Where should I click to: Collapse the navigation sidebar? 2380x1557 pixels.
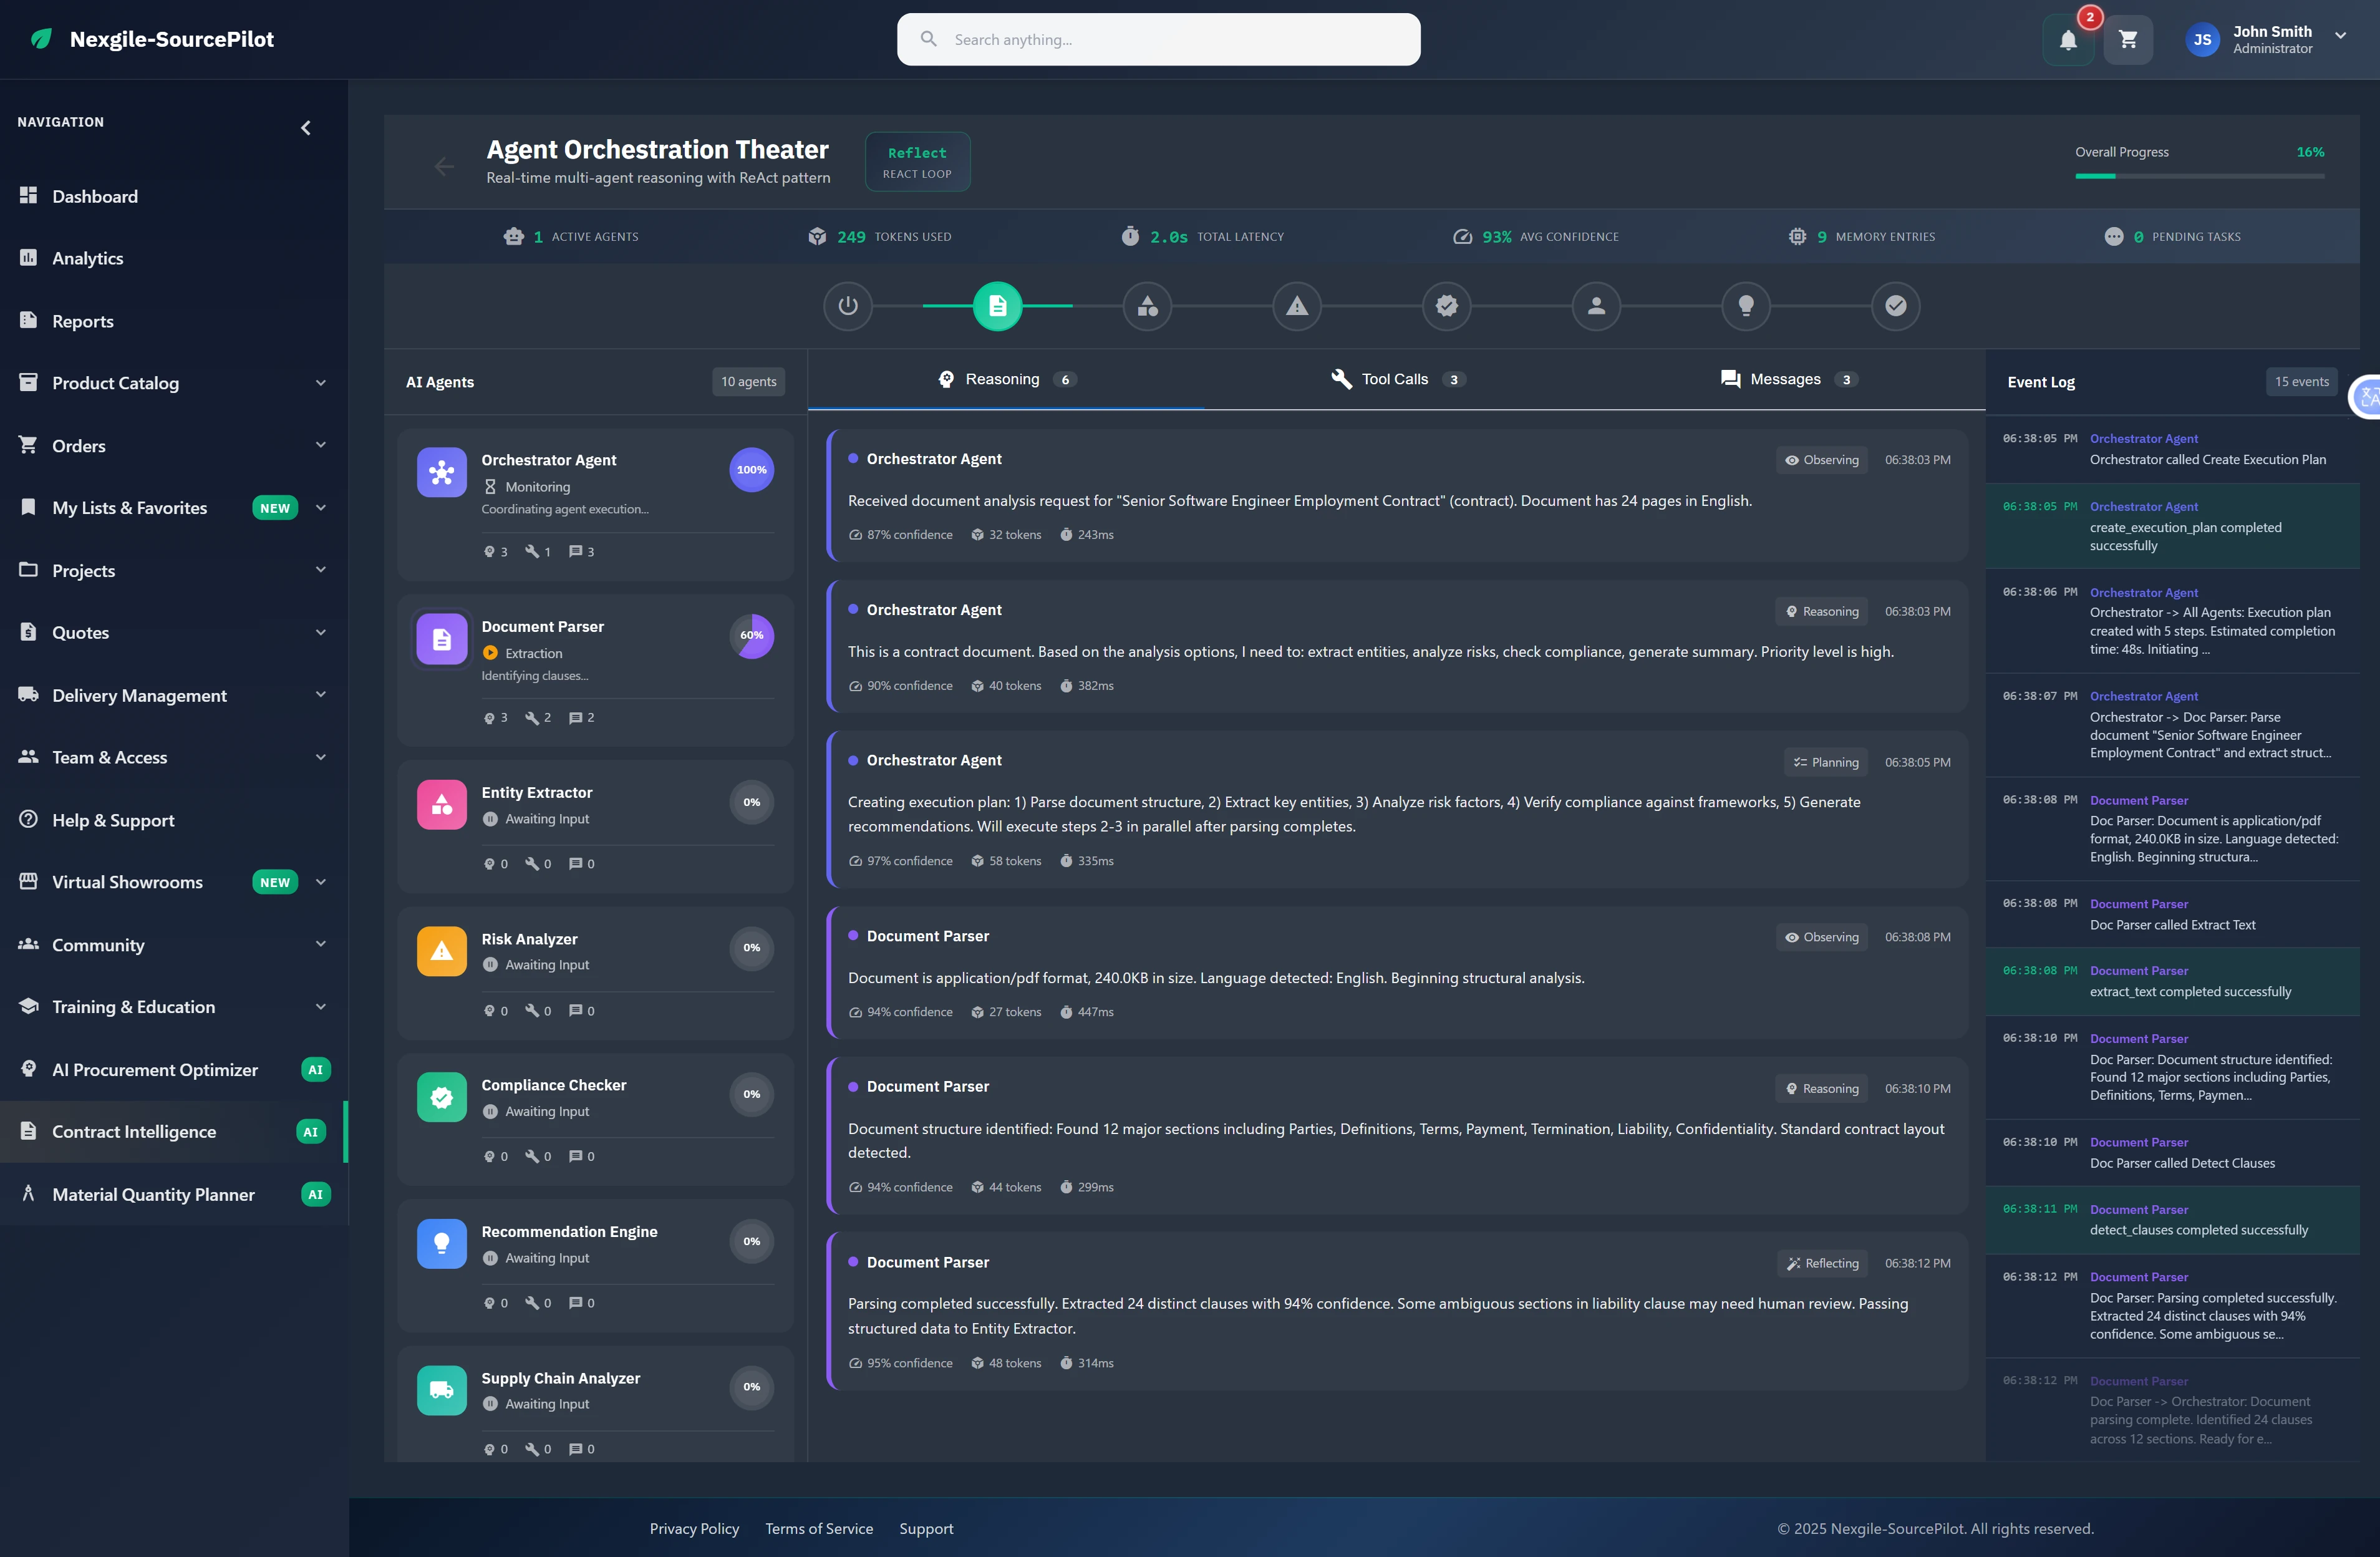306,127
